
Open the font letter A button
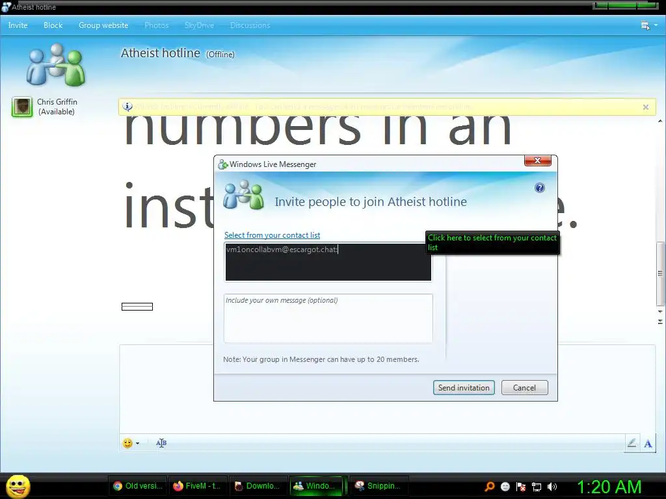(648, 443)
